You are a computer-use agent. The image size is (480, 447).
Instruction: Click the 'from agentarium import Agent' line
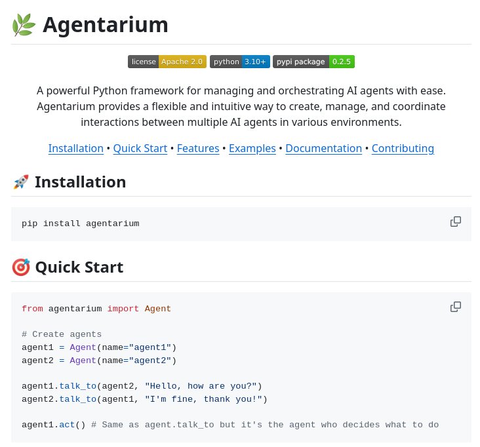pyautogui.click(x=96, y=309)
